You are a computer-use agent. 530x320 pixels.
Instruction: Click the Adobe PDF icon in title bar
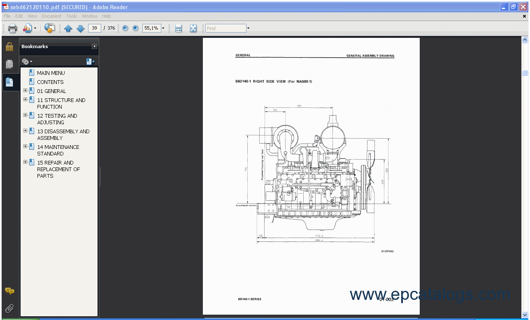(x=6, y=7)
